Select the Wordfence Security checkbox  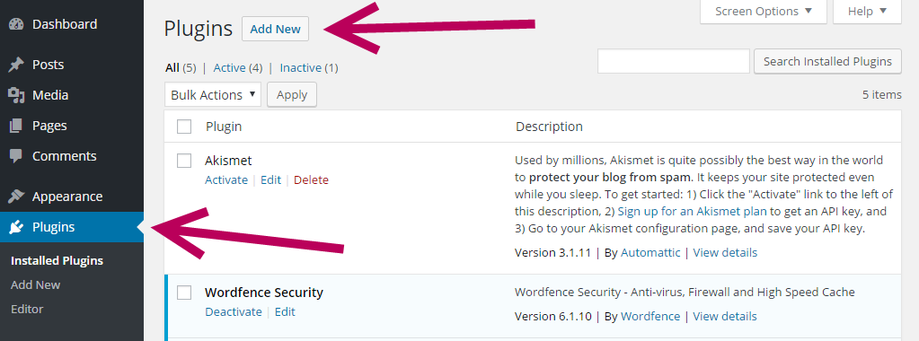pyautogui.click(x=184, y=293)
